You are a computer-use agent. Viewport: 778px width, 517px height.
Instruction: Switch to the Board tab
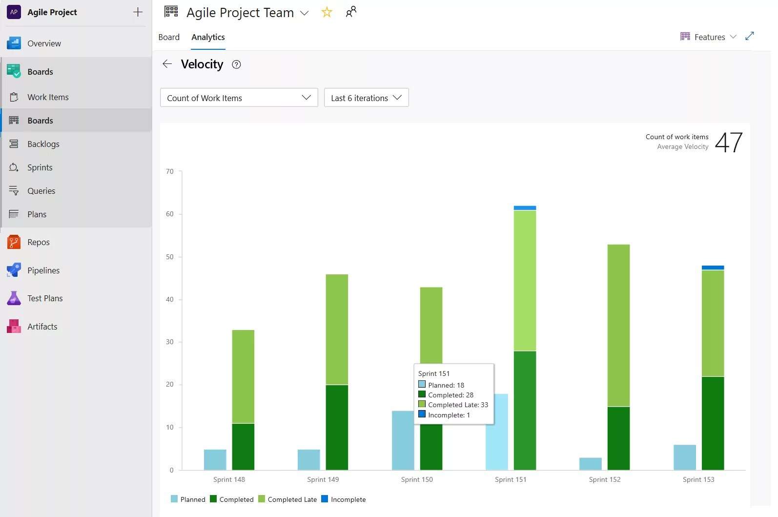[169, 37]
